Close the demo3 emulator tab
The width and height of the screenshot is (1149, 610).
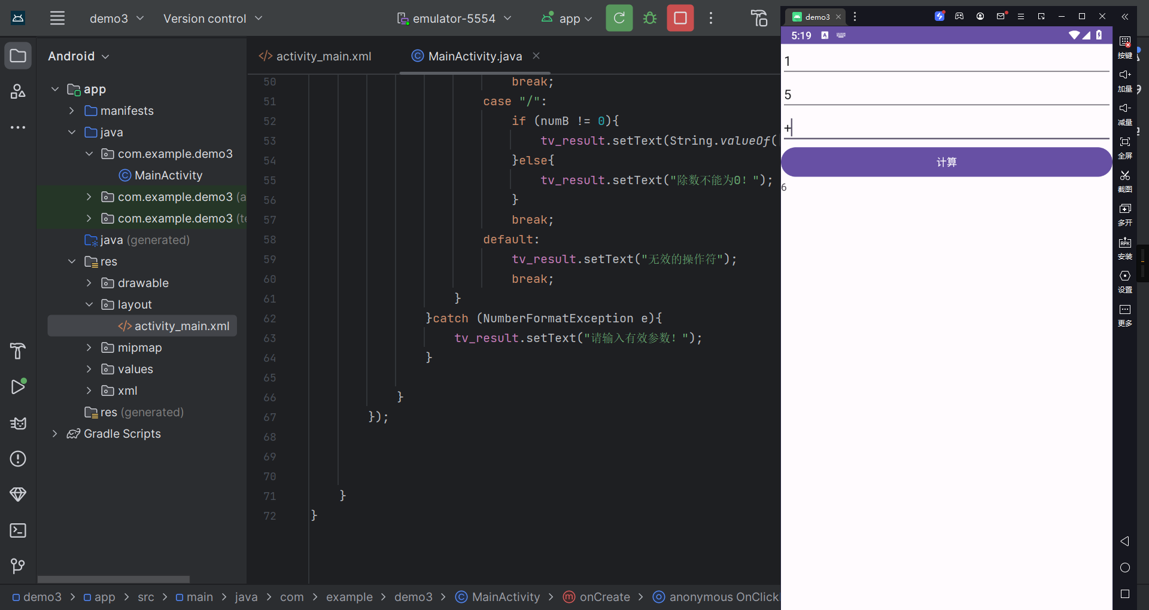838,17
